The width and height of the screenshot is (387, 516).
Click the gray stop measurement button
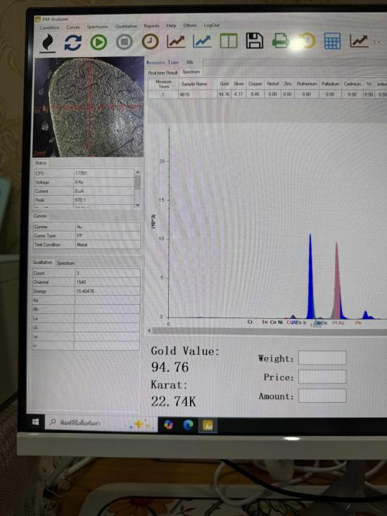(x=125, y=42)
